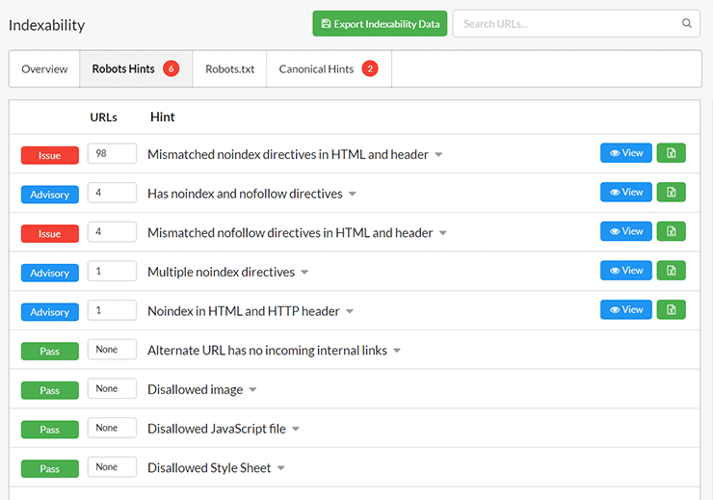Expand 'Disallowed JavaScript file' hint details
713x500 pixels.
pos(296,429)
